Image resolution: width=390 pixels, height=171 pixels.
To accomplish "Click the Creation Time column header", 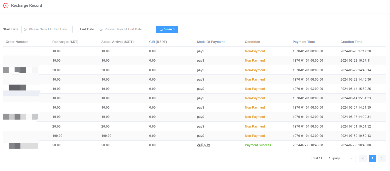I will (351, 42).
